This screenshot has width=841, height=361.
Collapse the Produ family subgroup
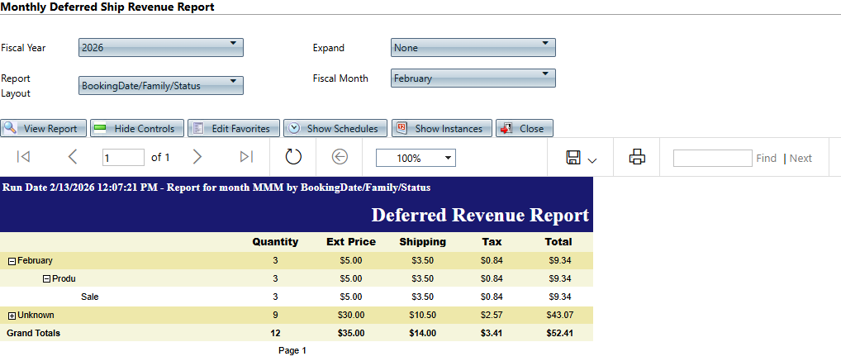[46, 279]
